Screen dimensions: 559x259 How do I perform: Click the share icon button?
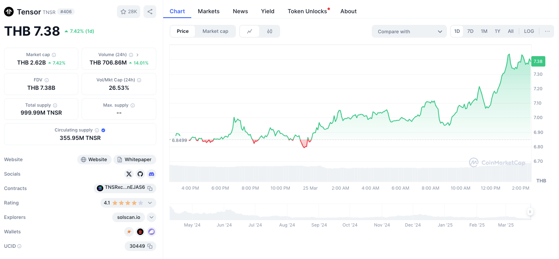point(150,12)
